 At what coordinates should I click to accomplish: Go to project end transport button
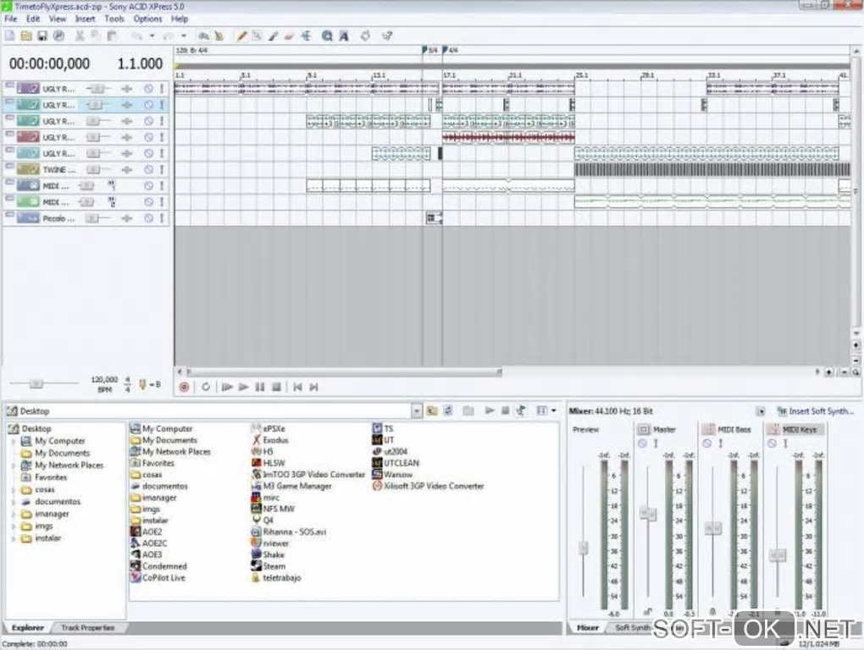(x=314, y=387)
